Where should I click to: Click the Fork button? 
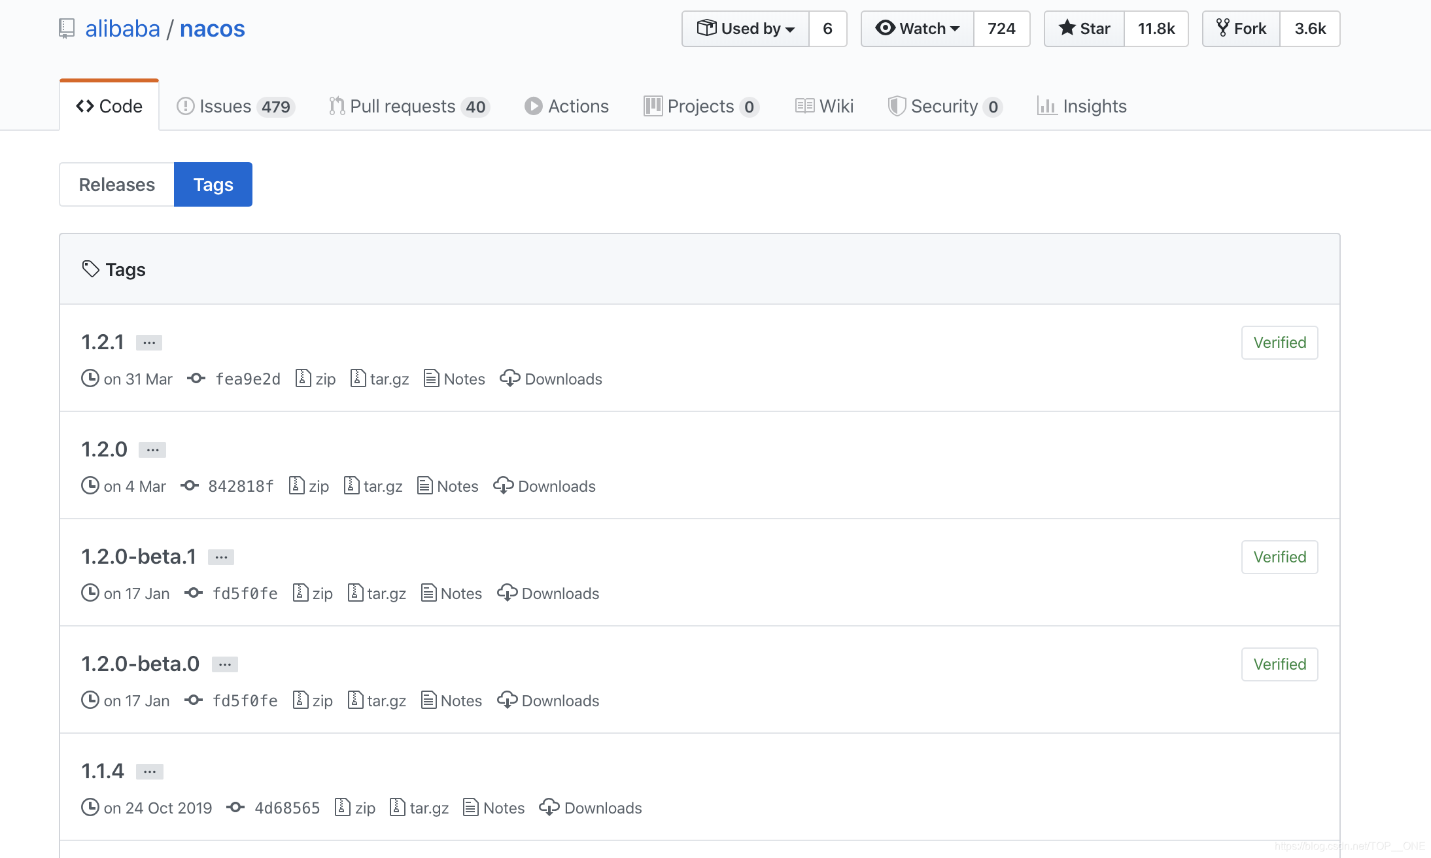[x=1241, y=29]
